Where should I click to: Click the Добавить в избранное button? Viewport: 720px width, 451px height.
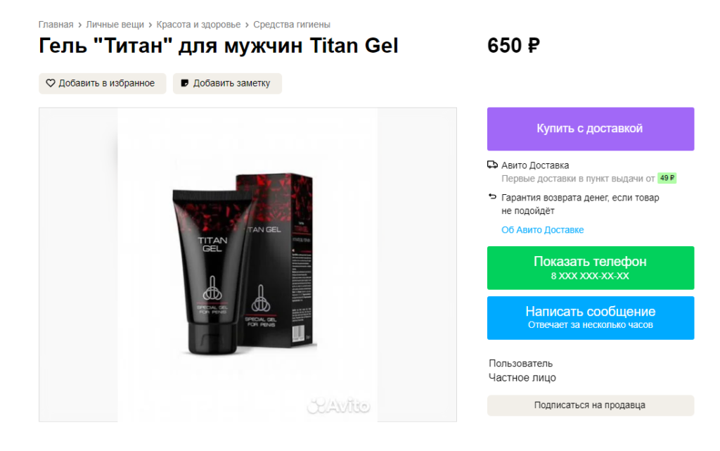[103, 83]
